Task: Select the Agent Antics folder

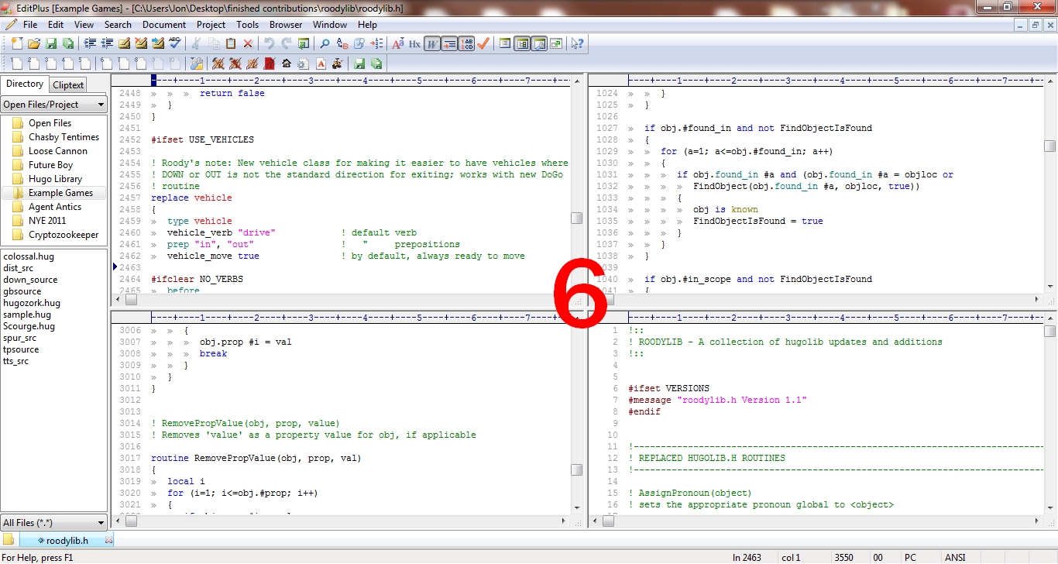Action: click(55, 207)
